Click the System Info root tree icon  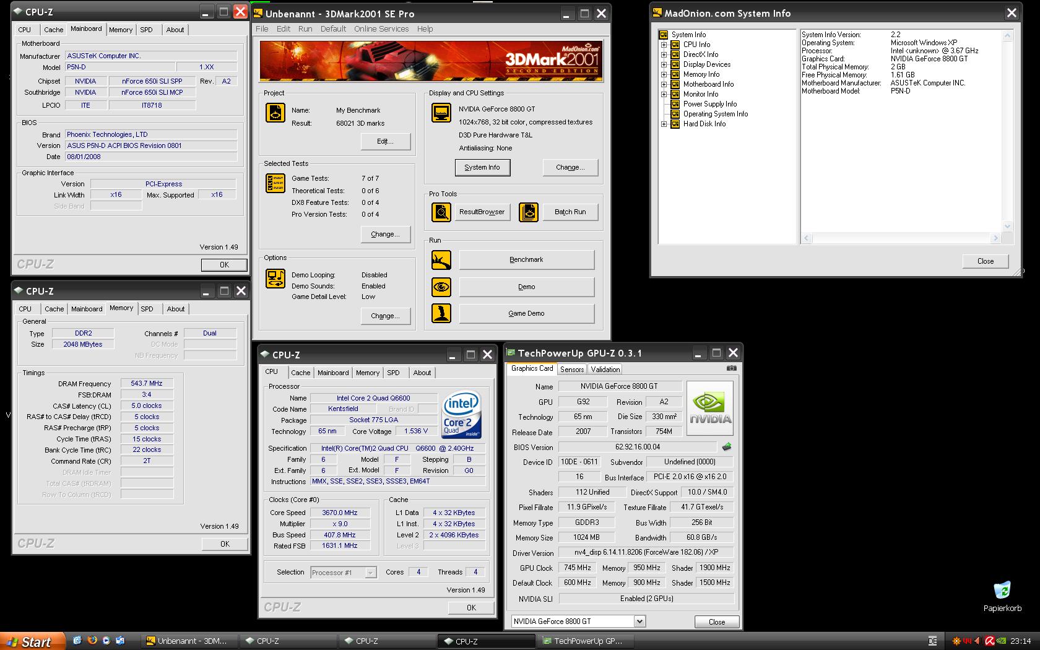664,35
